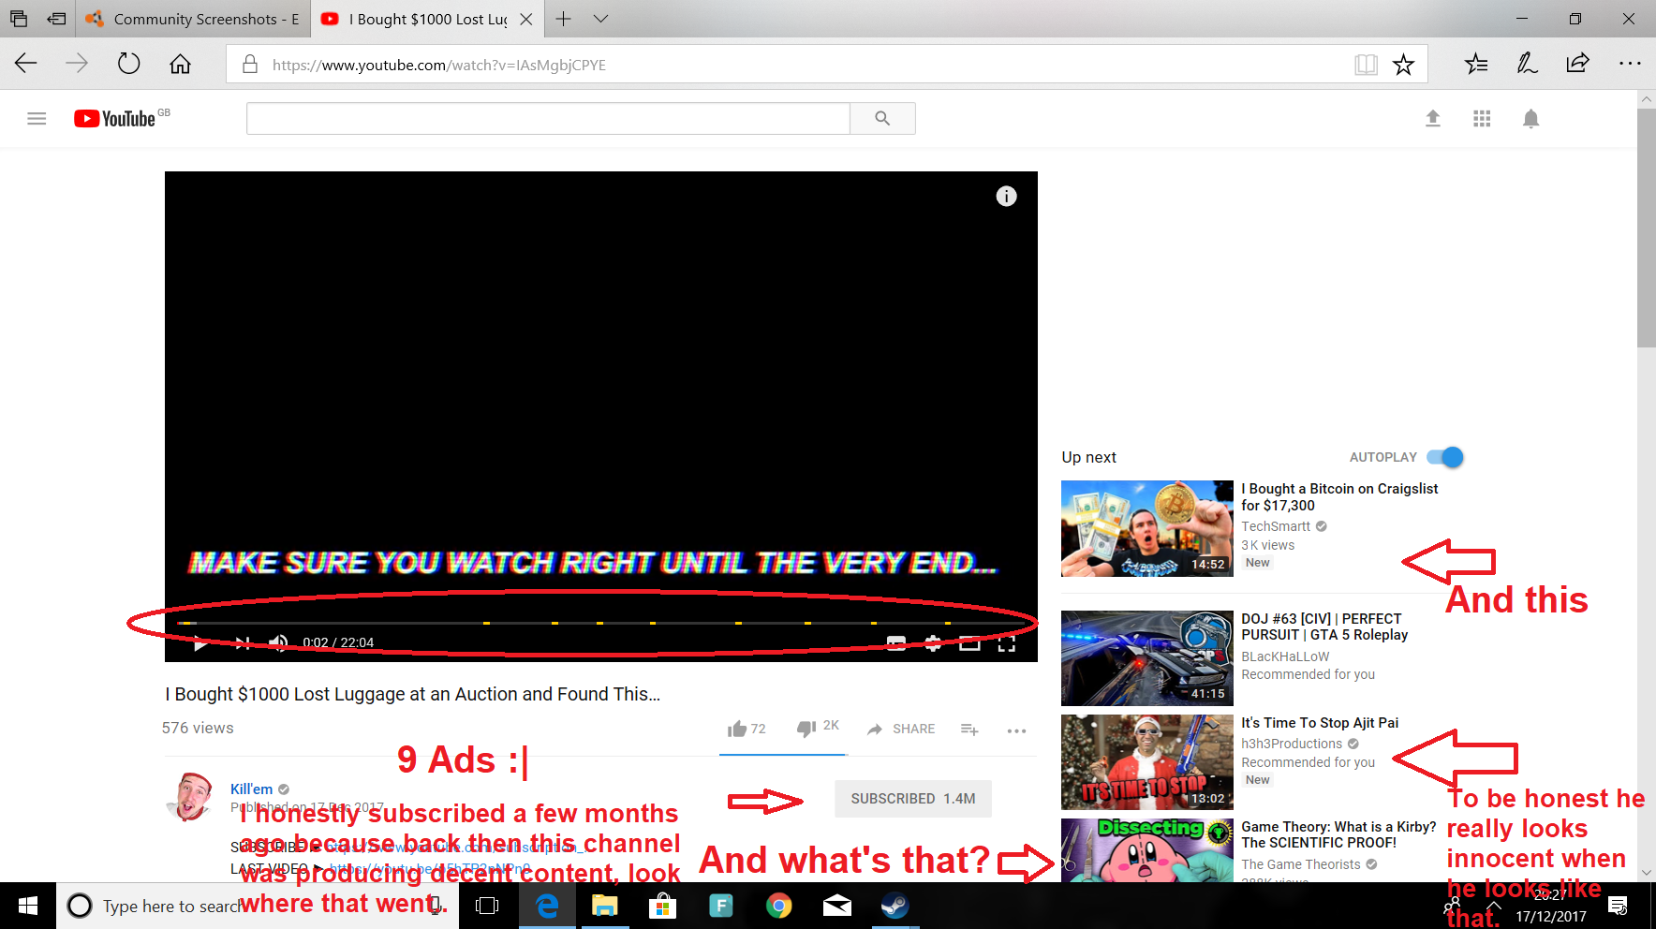Toggle the Autoplay switch off
The image size is (1656, 929).
1445,457
